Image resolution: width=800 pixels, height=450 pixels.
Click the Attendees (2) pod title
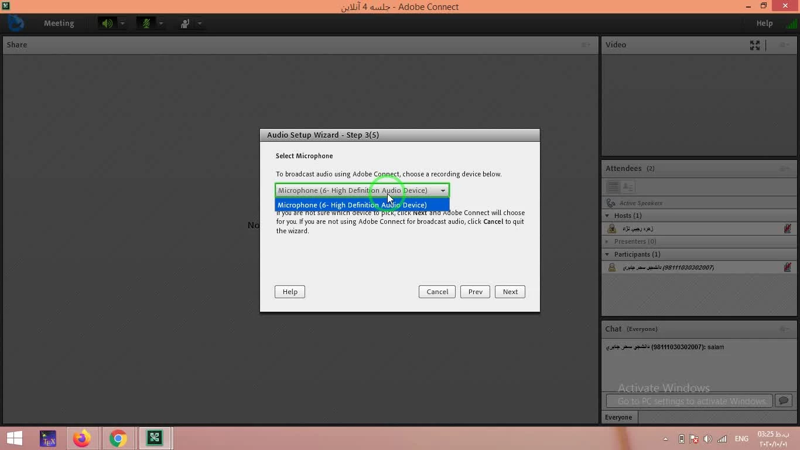630,168
